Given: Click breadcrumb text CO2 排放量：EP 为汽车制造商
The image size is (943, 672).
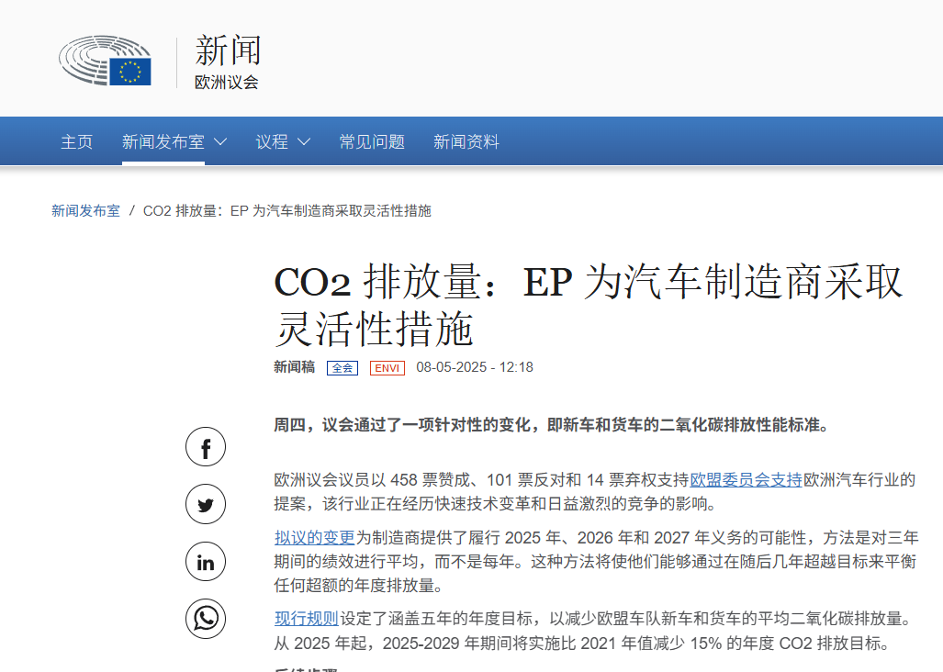Looking at the screenshot, I should click(286, 211).
